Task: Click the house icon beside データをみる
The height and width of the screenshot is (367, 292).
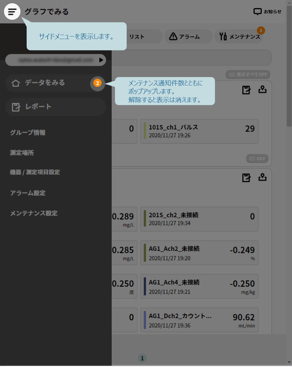Action: click(16, 83)
